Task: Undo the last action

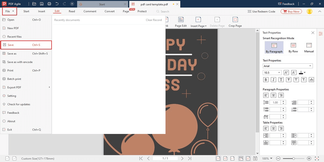Action: tap(57, 4)
